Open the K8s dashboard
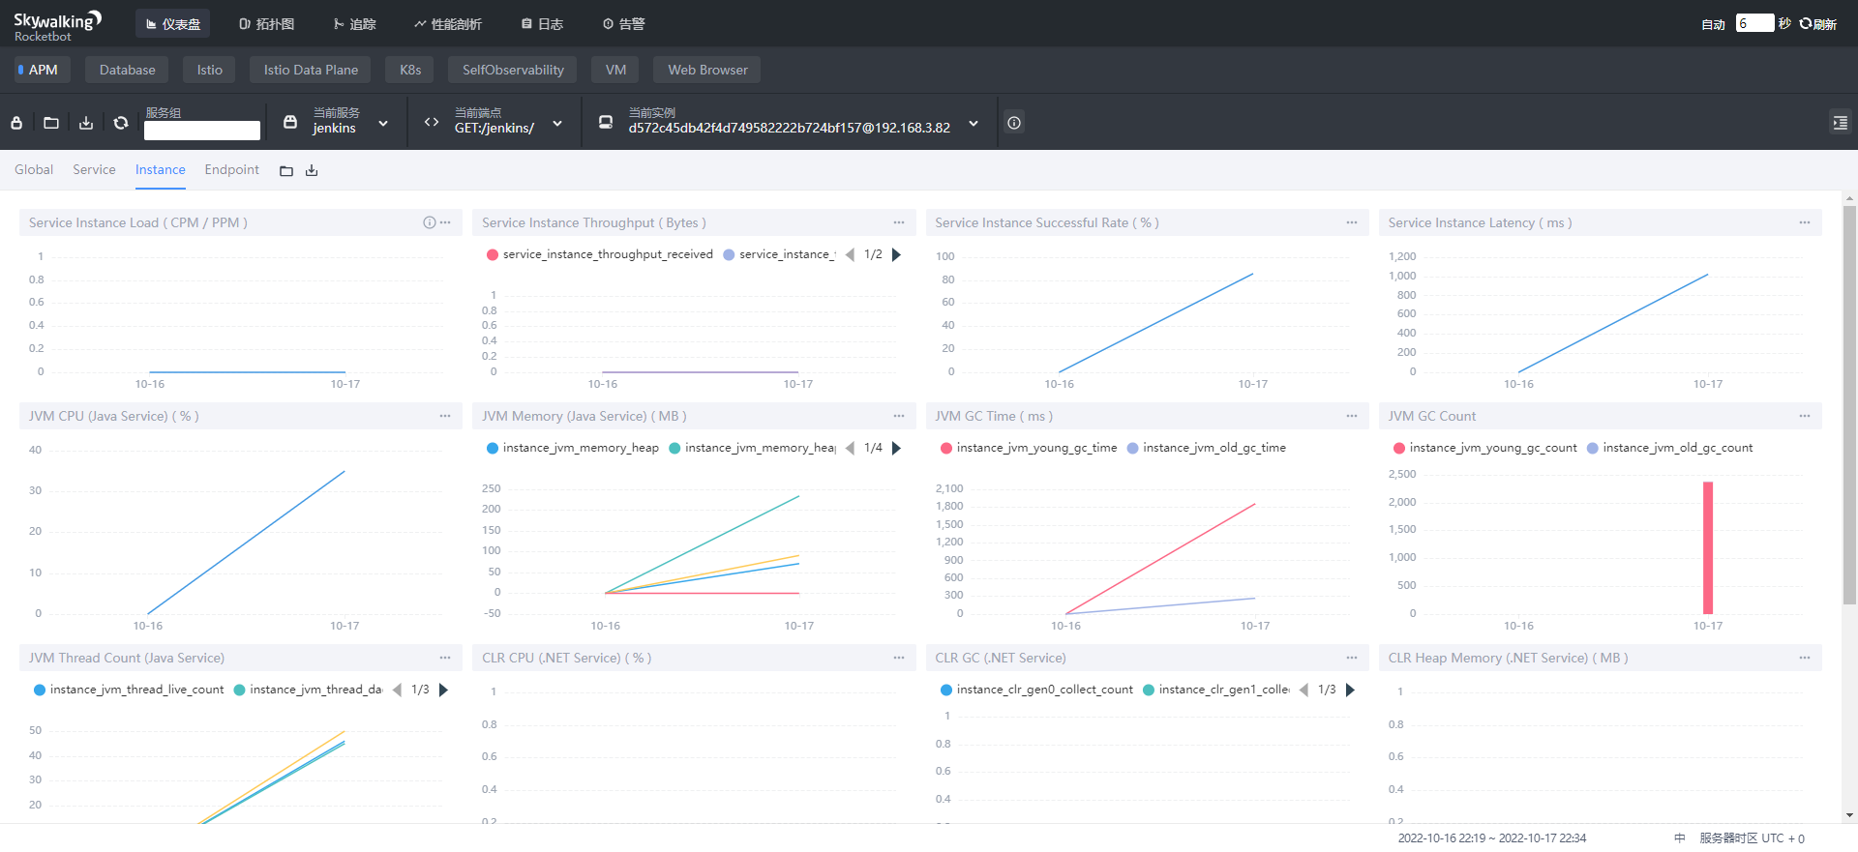Image resolution: width=1858 pixels, height=852 pixels. [x=410, y=70]
